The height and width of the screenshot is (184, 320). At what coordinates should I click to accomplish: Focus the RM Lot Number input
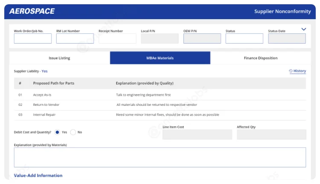click(x=75, y=38)
